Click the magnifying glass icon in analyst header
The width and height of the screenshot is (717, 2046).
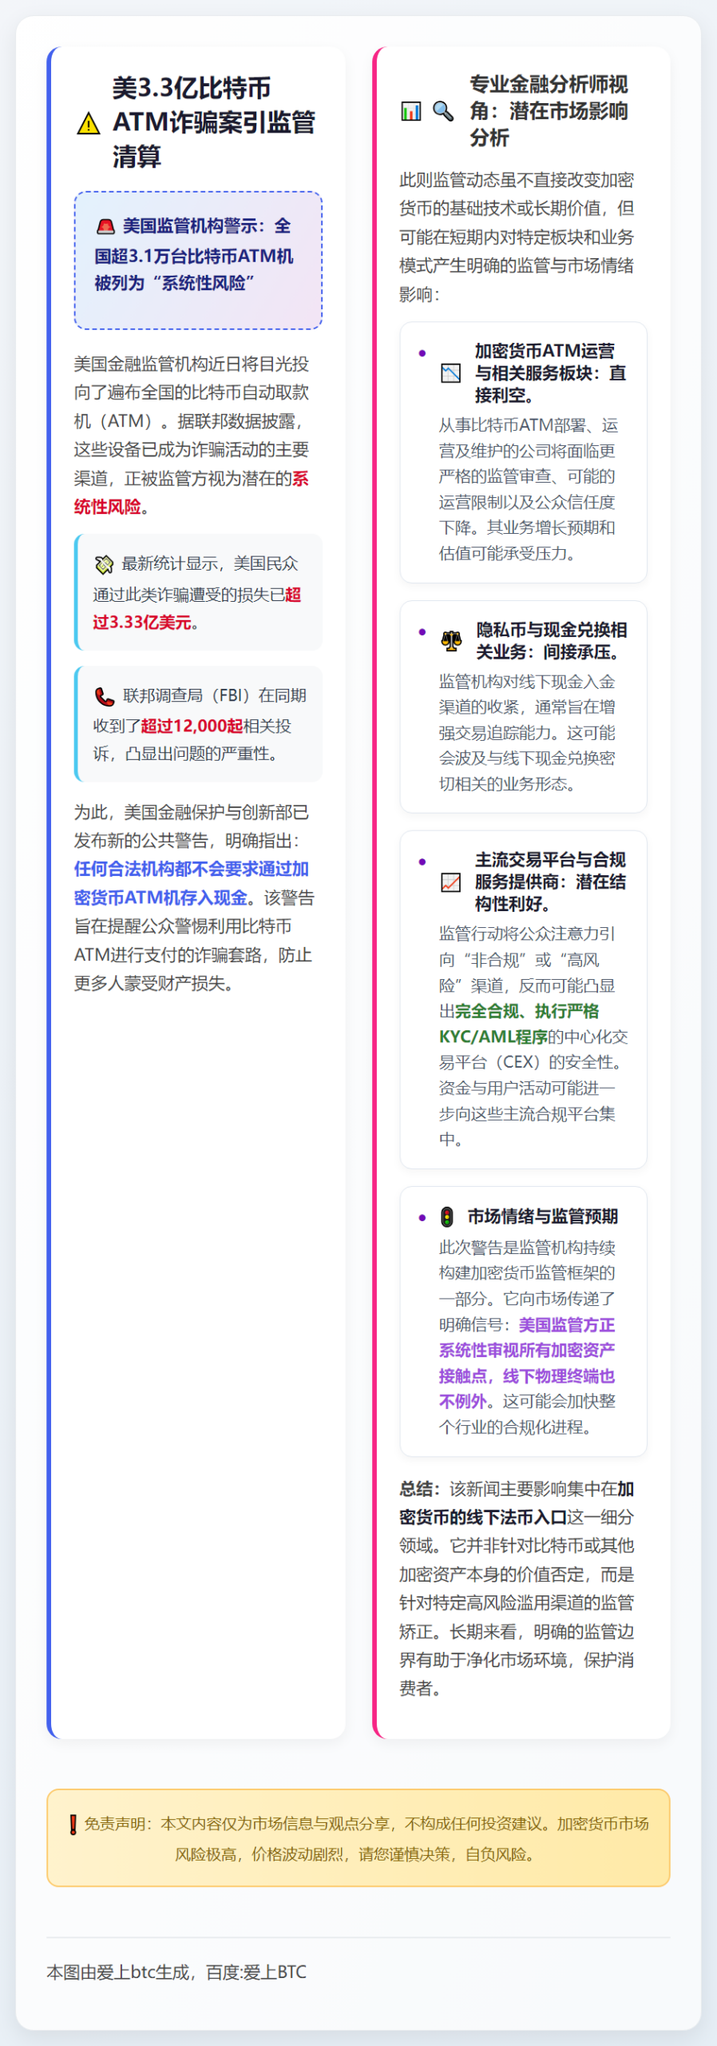click(443, 111)
